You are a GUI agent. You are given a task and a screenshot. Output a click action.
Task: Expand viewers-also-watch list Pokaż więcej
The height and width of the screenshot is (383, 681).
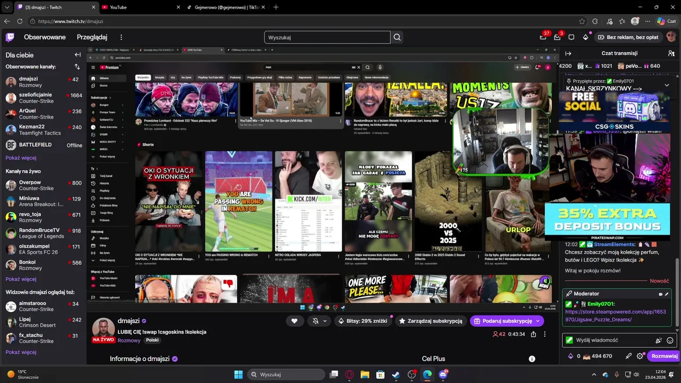(x=21, y=352)
